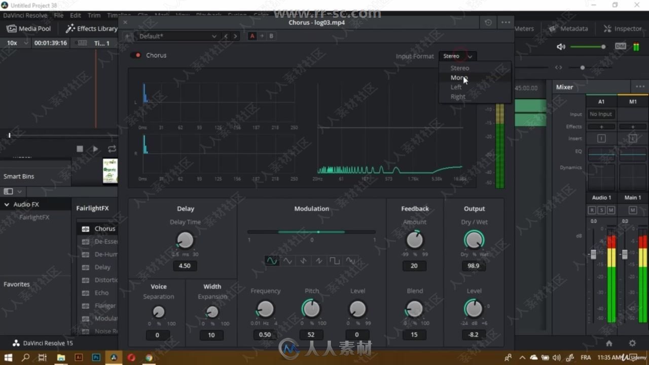
Task: Add new preset with plus icon
Action: pyautogui.click(x=127, y=36)
